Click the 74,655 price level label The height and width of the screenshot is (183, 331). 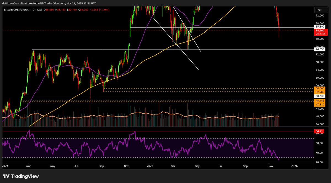(x=320, y=49)
